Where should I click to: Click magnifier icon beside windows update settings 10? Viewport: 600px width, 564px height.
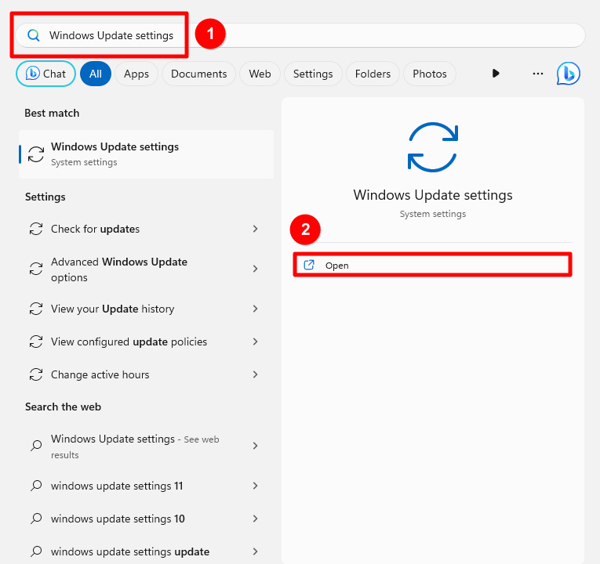(36, 519)
